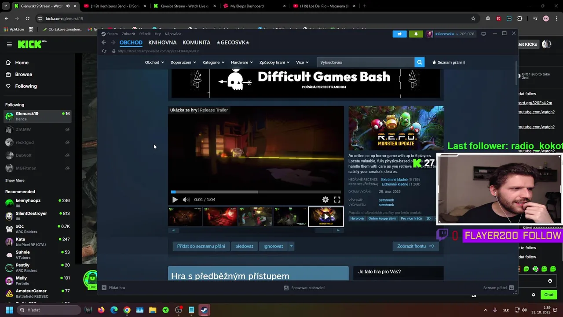Switch to KNIHOVNA library tab
The image size is (563, 317).
pos(162,43)
